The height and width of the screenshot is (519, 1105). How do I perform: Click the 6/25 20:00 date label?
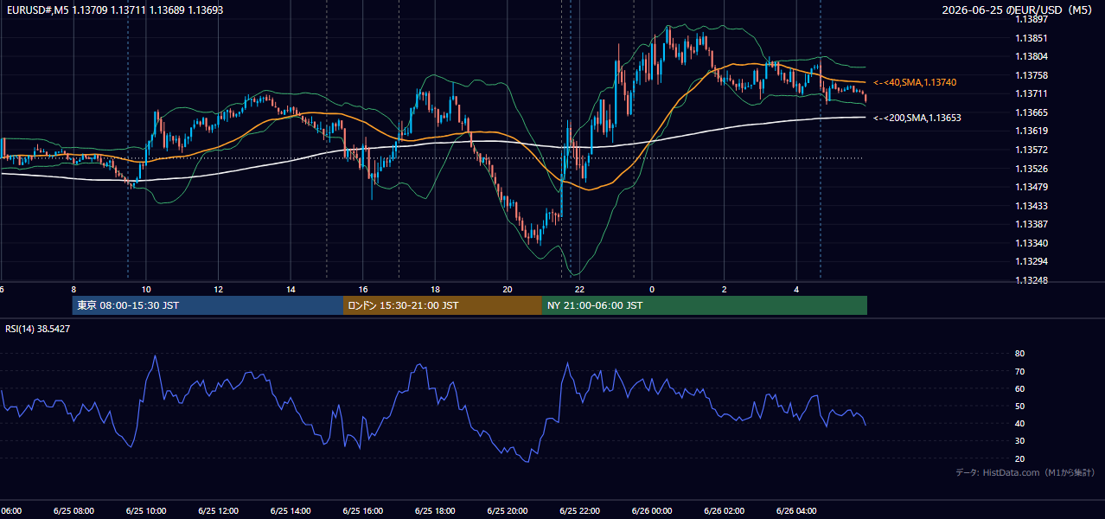pyautogui.click(x=508, y=511)
